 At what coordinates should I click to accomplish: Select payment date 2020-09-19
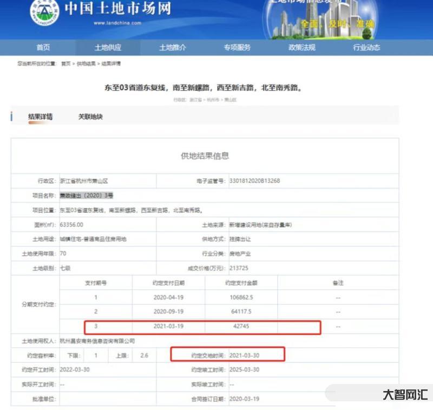pos(168,311)
